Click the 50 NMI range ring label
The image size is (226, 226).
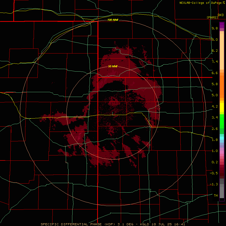tap(113, 66)
